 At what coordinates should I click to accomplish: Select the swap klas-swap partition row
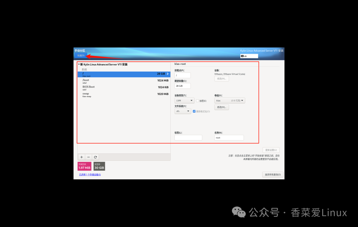tap(124, 95)
